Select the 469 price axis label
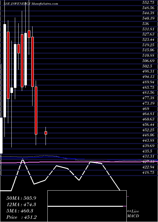This screenshot has height=222, width=158. pos(146,108)
